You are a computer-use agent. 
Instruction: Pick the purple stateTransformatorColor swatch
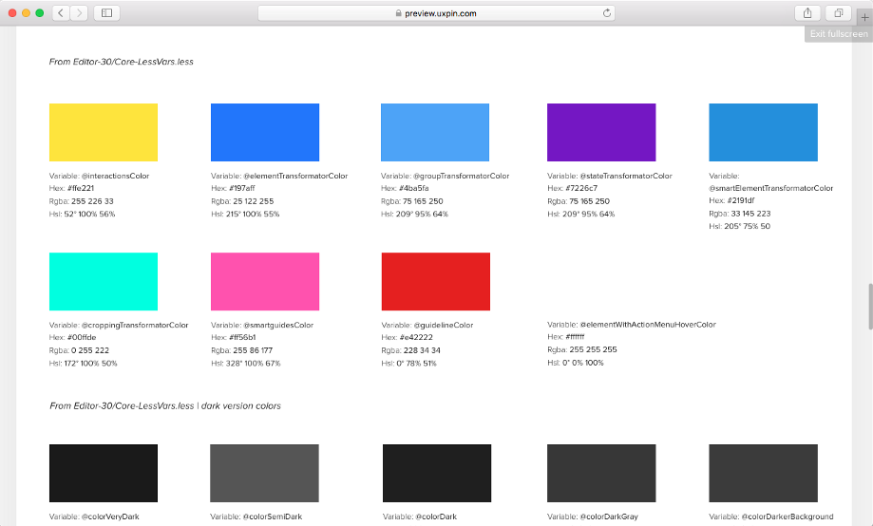[601, 132]
